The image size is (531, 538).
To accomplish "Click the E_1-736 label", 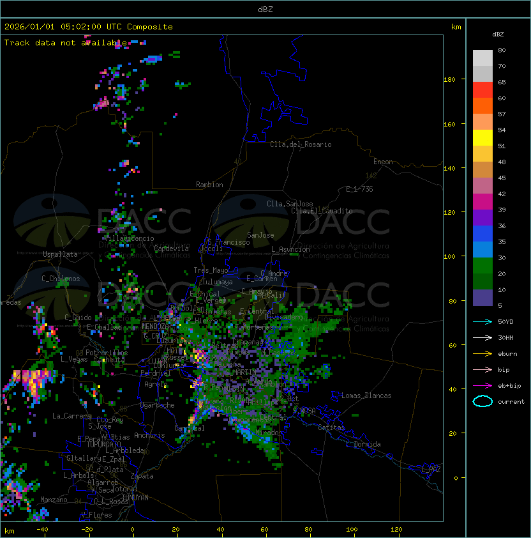I will click(x=359, y=189).
